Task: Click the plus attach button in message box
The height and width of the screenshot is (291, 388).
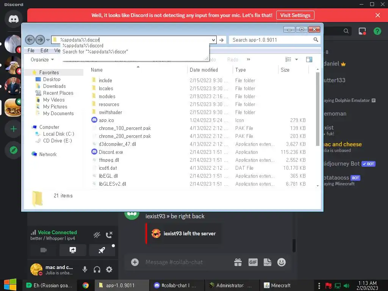Action: tap(135, 262)
